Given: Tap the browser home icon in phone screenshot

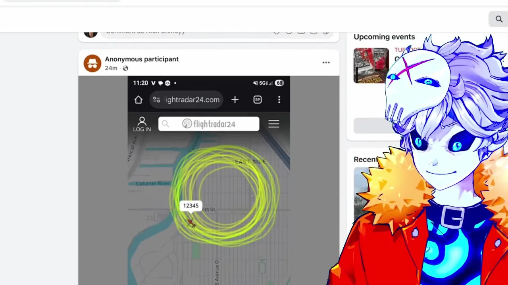Looking at the screenshot, I should (138, 100).
